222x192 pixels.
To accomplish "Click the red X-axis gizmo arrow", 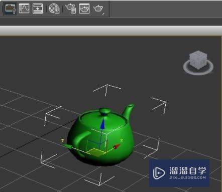I will [x=117, y=146].
